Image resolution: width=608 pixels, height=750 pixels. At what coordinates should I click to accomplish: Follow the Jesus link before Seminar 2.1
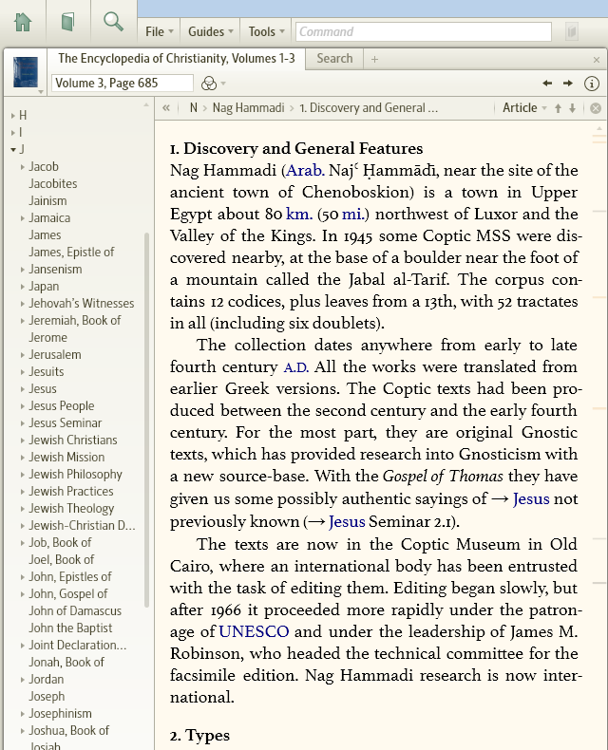click(x=347, y=521)
